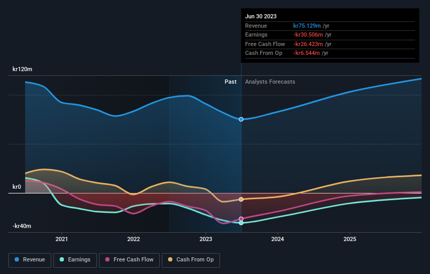Toggle the Earnings legend series
The image size is (430, 274).
coord(75,260)
